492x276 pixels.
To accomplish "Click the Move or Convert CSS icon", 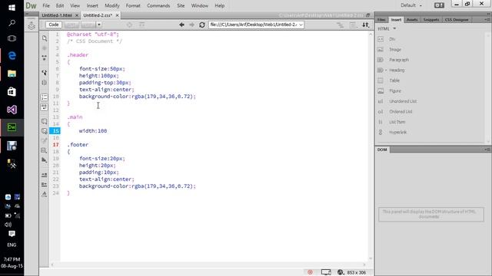I will 45,160.
